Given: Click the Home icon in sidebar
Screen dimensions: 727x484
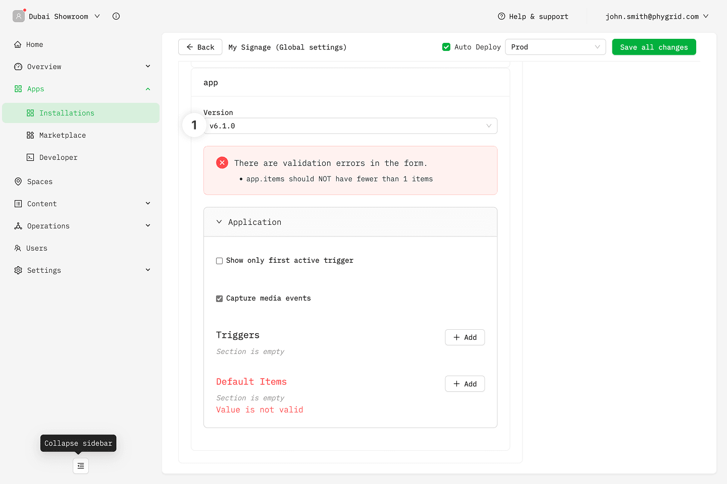Looking at the screenshot, I should click(18, 44).
